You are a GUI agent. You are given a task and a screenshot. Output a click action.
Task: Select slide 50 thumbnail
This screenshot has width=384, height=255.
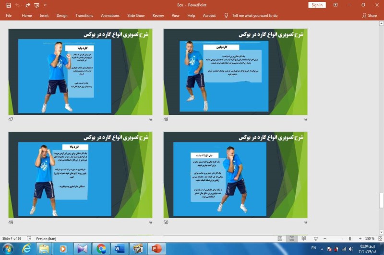click(x=235, y=175)
